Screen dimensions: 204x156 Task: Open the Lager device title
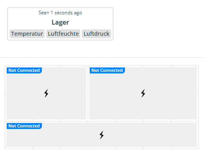coord(60,22)
